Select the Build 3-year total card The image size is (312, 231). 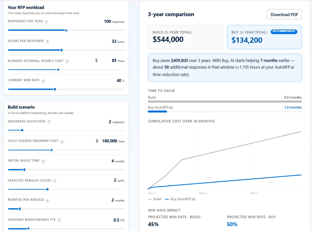tap(185, 37)
